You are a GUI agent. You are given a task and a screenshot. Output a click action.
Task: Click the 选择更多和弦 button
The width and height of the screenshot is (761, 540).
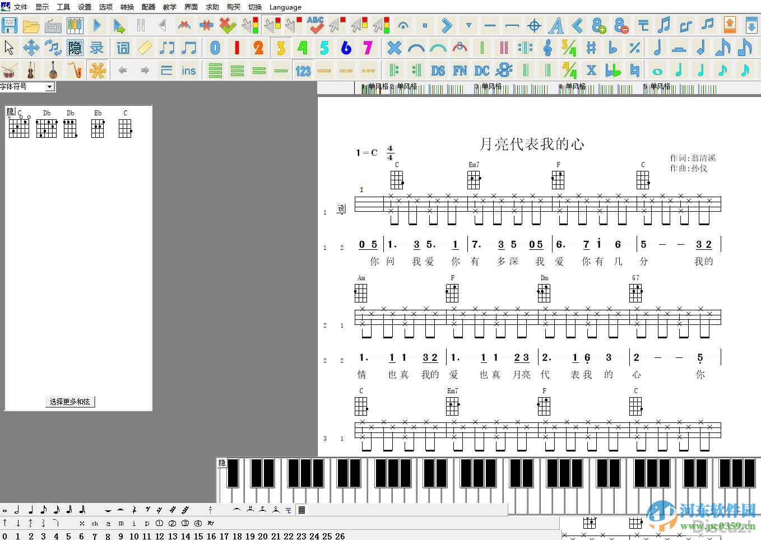[69, 402]
